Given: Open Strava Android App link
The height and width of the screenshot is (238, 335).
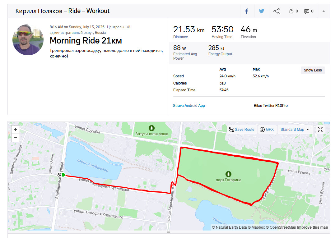Looking at the screenshot, I should (x=189, y=105).
